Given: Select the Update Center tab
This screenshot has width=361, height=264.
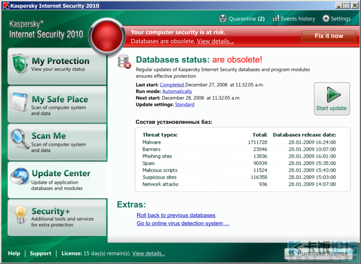Looking at the screenshot, I should point(58,180).
